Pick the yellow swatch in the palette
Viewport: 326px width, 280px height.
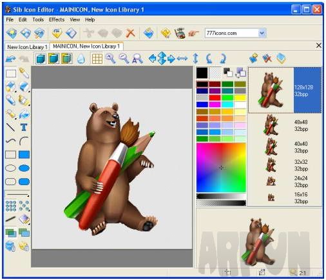coord(240,98)
